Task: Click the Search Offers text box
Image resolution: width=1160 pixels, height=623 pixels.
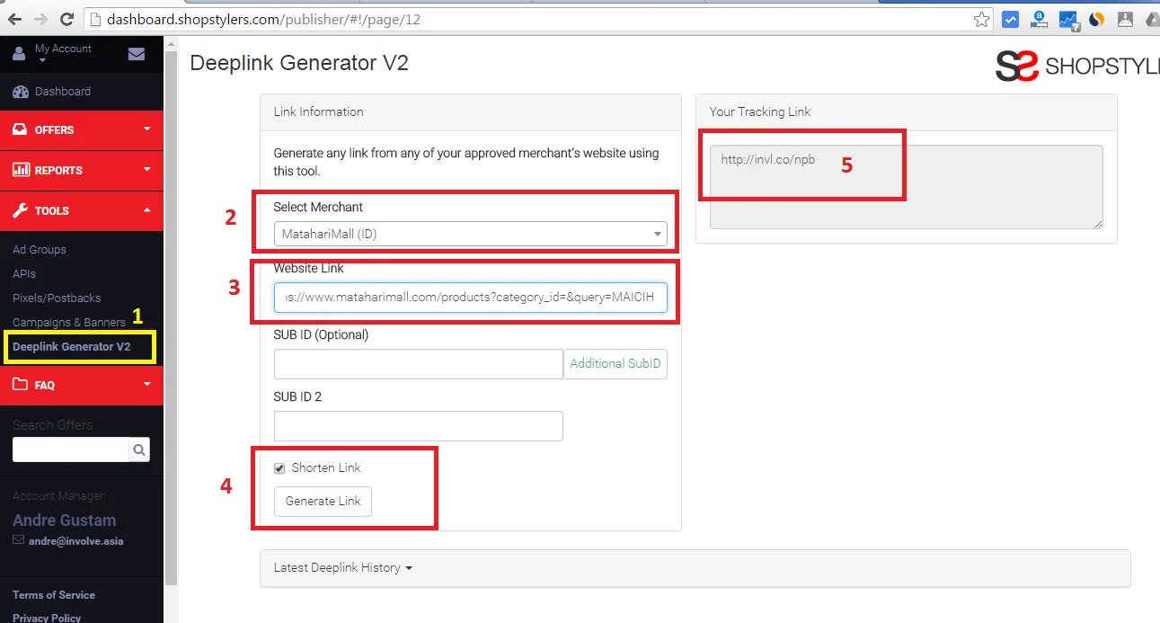Action: (71, 449)
